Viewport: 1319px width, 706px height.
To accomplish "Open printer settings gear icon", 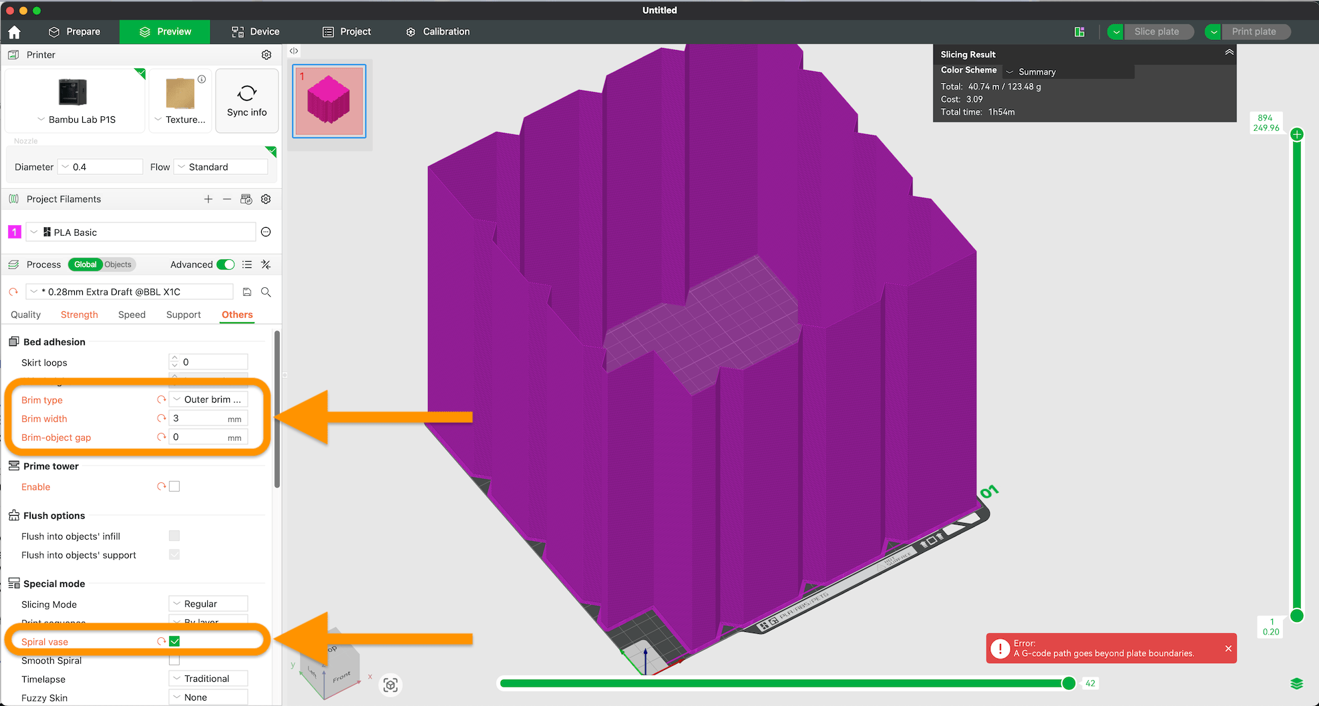I will pos(266,55).
